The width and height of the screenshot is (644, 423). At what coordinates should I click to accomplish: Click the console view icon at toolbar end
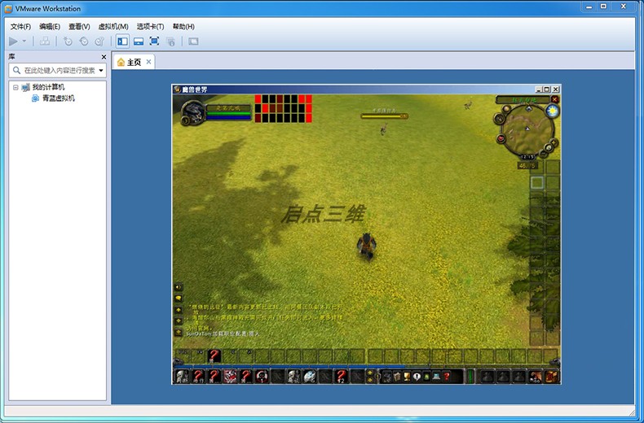pyautogui.click(x=193, y=41)
